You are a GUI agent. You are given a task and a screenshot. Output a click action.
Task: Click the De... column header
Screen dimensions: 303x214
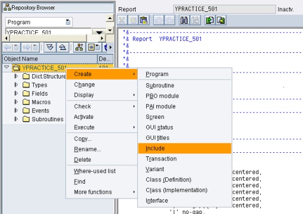pyautogui.click(x=105, y=59)
